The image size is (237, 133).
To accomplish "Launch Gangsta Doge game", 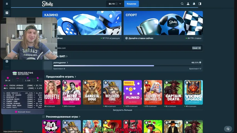I will coord(92,92).
